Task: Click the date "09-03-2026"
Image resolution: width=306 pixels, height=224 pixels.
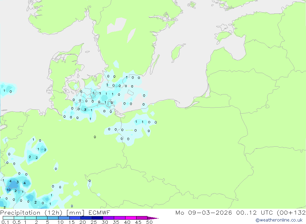Action: (x=210, y=213)
